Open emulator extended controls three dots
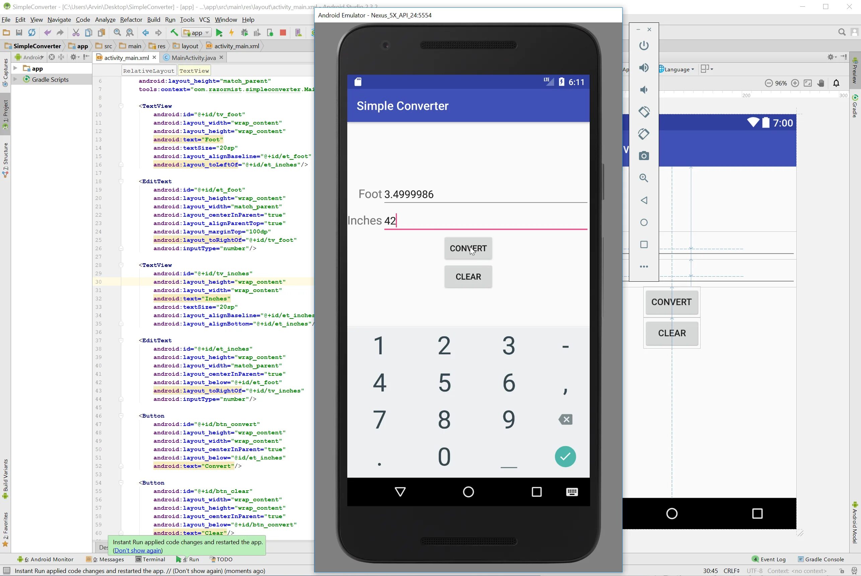This screenshot has width=861, height=576. pos(644,267)
